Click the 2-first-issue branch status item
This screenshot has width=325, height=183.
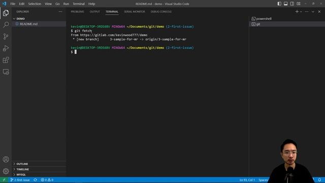pos(20,180)
